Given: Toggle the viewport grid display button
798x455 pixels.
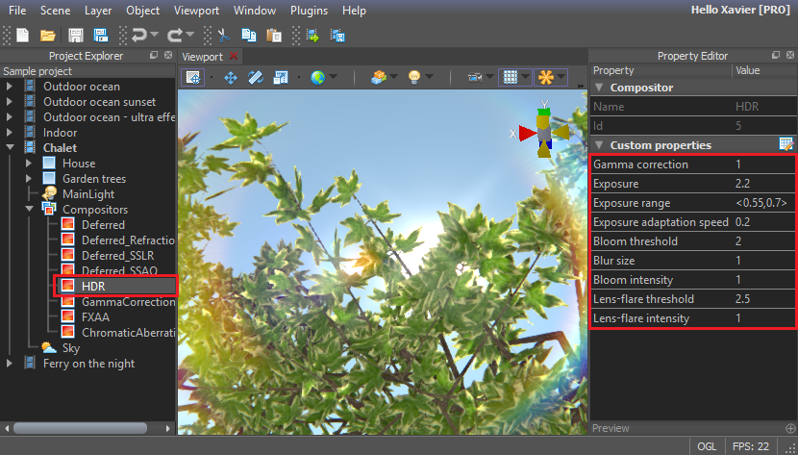Looking at the screenshot, I should click(x=511, y=77).
